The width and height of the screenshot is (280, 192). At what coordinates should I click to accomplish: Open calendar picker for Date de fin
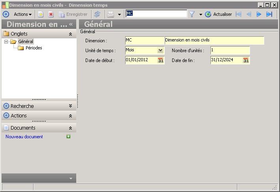(x=246, y=60)
